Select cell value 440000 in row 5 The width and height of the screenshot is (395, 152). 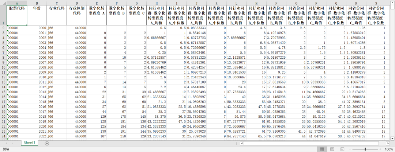click(x=76, y=42)
